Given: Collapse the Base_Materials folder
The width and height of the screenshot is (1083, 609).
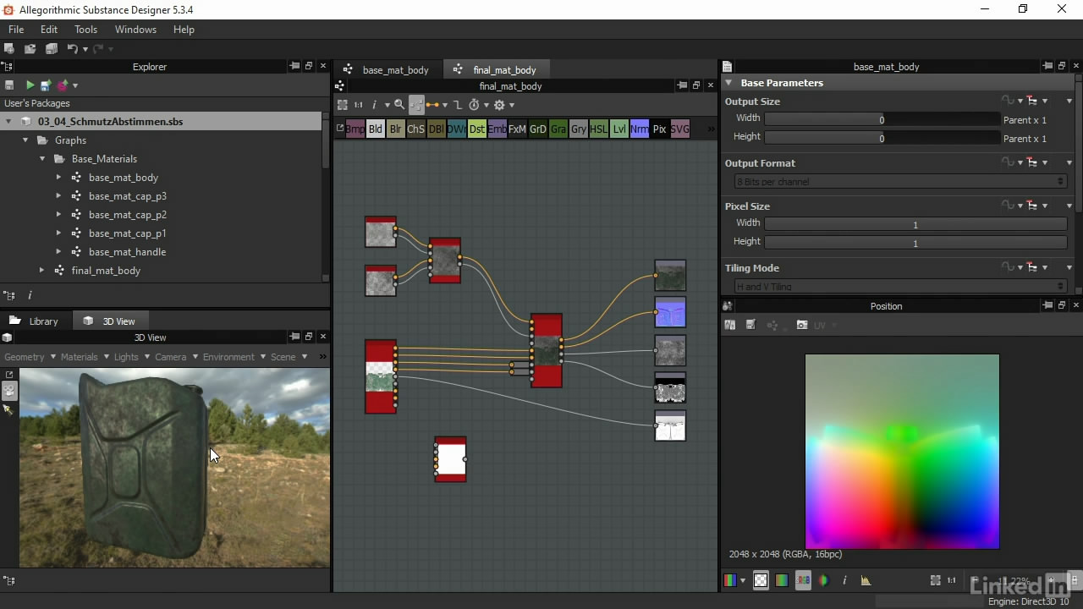Looking at the screenshot, I should click(x=42, y=159).
